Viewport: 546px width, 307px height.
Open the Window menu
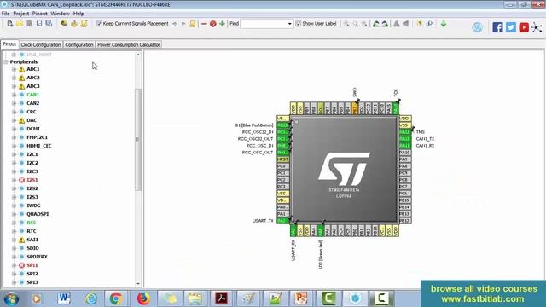(60, 14)
